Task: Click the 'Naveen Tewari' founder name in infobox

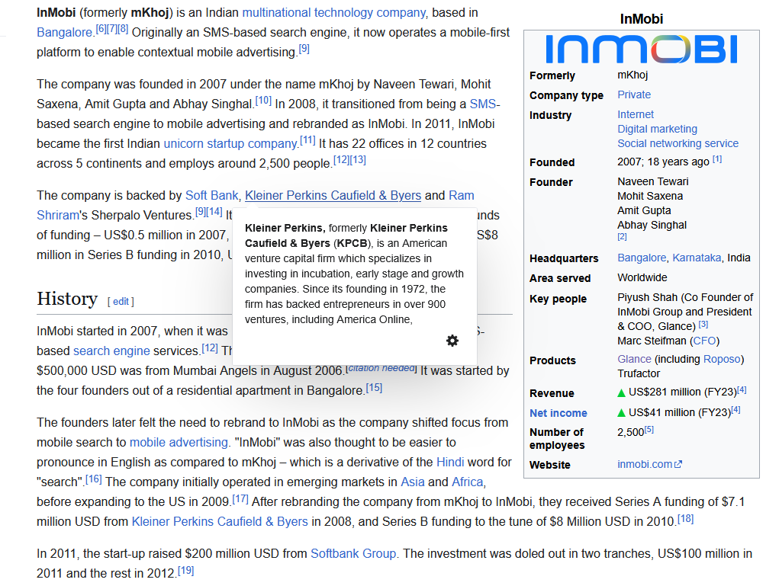Action: click(x=653, y=181)
